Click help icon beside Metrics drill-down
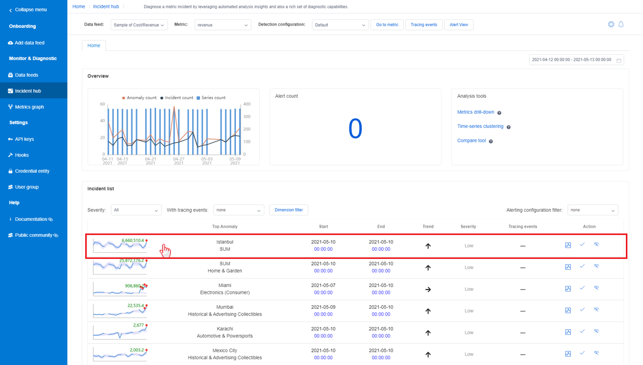The image size is (643, 365). pyautogui.click(x=499, y=113)
